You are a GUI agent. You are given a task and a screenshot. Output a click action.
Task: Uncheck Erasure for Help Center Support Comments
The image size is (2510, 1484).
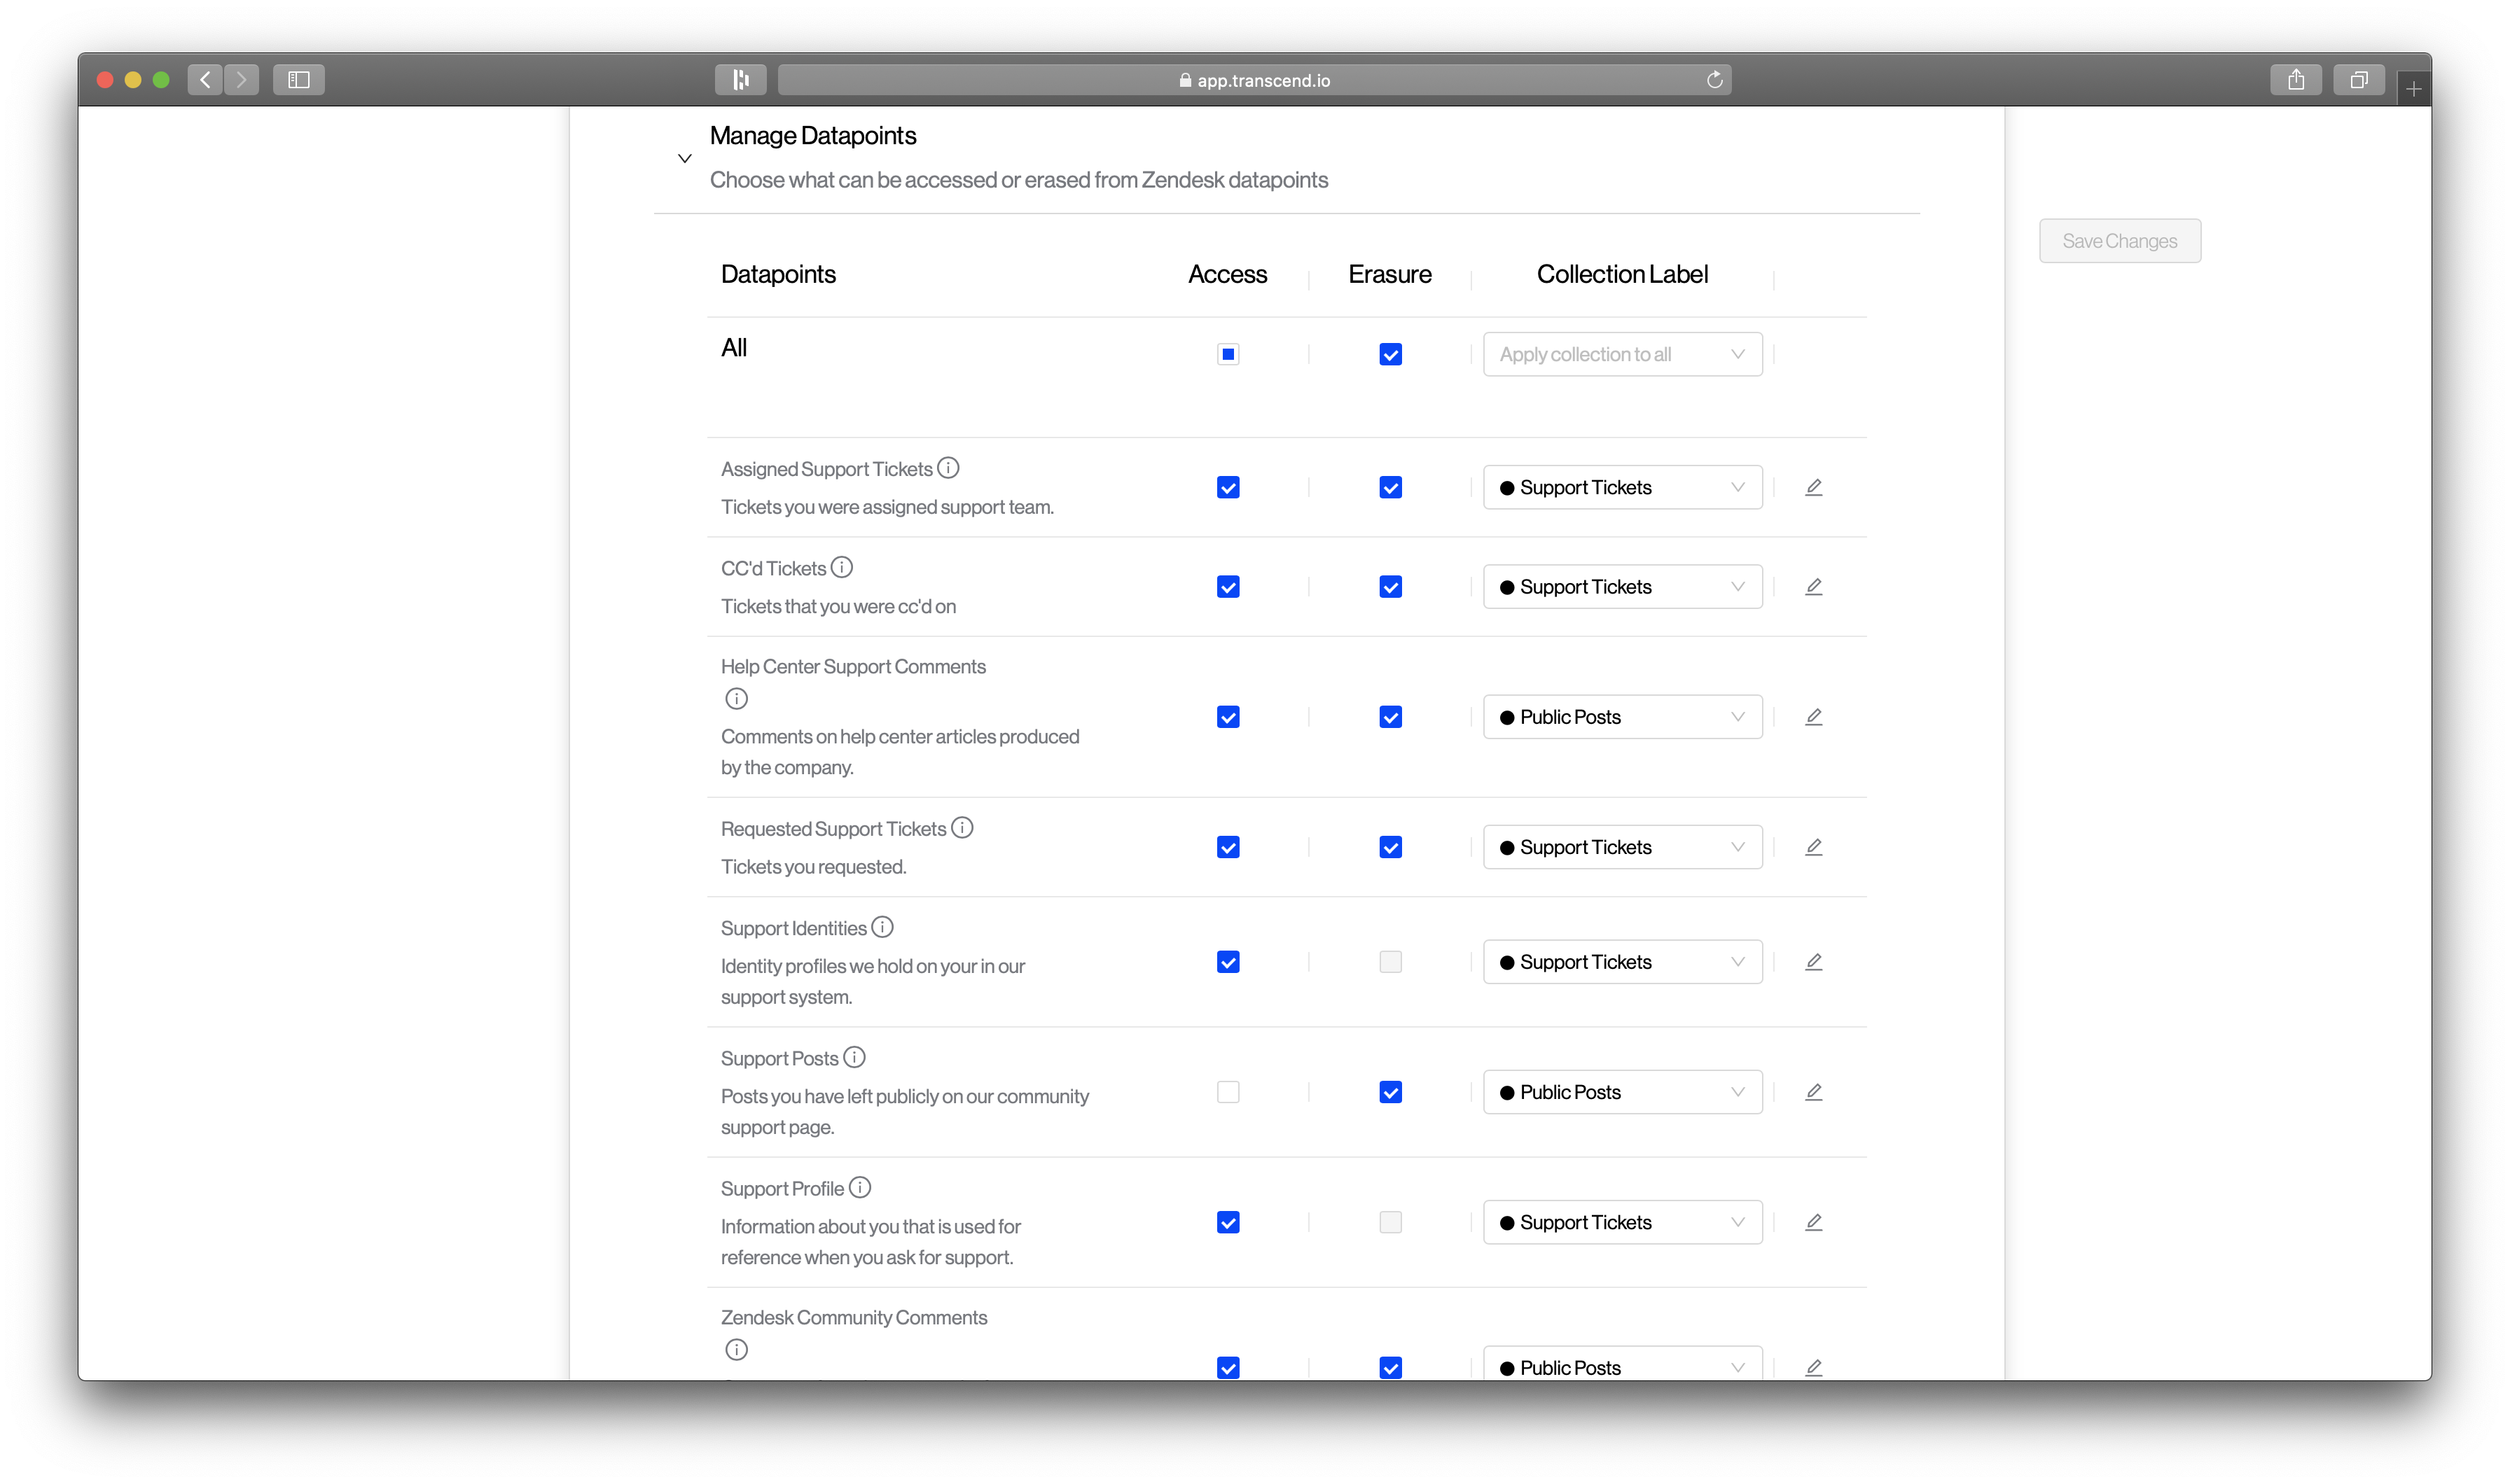pyautogui.click(x=1389, y=716)
